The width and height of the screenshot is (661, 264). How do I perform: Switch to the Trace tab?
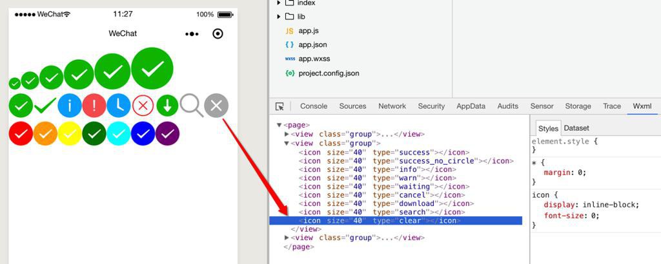pos(612,106)
